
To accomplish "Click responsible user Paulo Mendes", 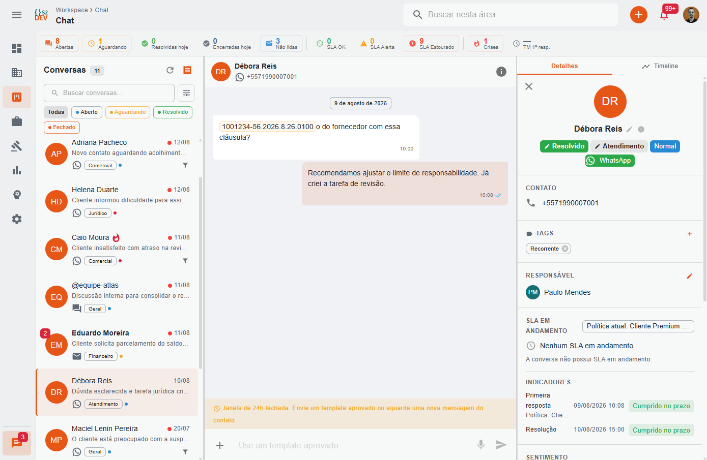I will [x=567, y=292].
